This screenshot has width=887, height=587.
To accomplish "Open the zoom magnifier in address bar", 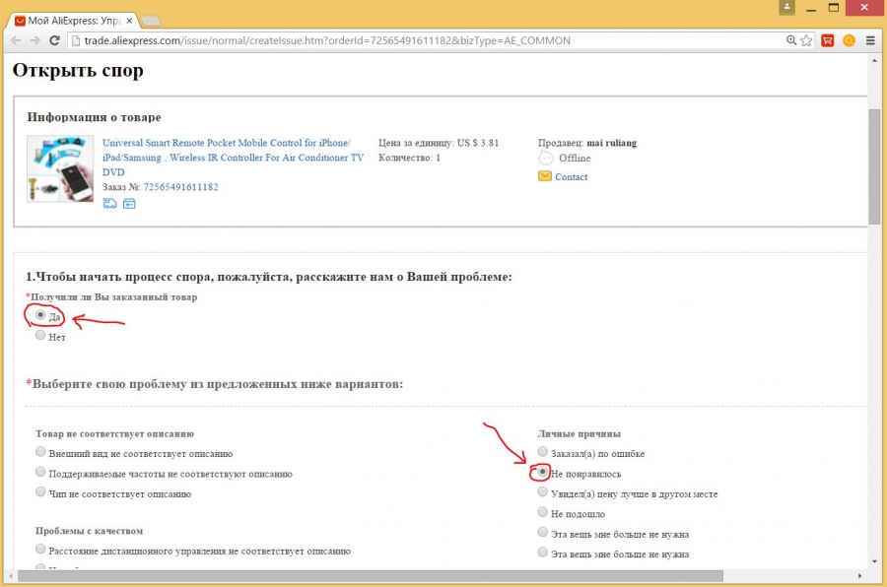I will [790, 40].
